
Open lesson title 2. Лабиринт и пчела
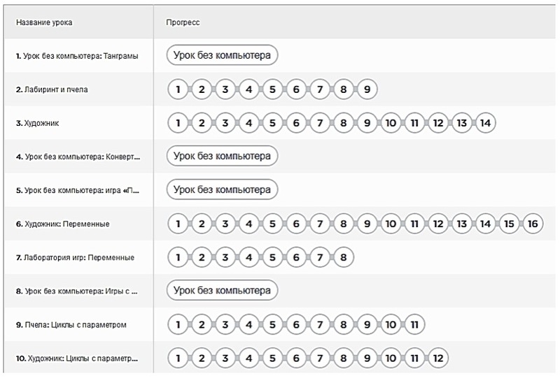coord(52,89)
